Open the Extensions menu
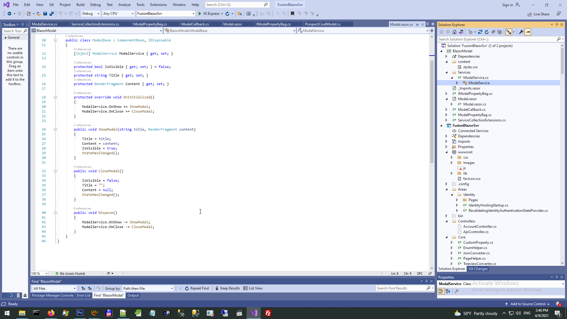Image resolution: width=567 pixels, height=319 pixels. (158, 5)
